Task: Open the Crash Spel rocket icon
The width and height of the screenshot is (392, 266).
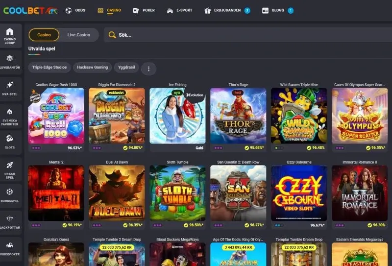Action: 9,165
